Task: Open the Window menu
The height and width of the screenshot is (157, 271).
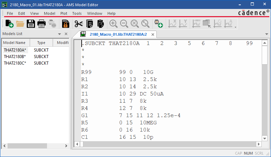Action: 95,13
